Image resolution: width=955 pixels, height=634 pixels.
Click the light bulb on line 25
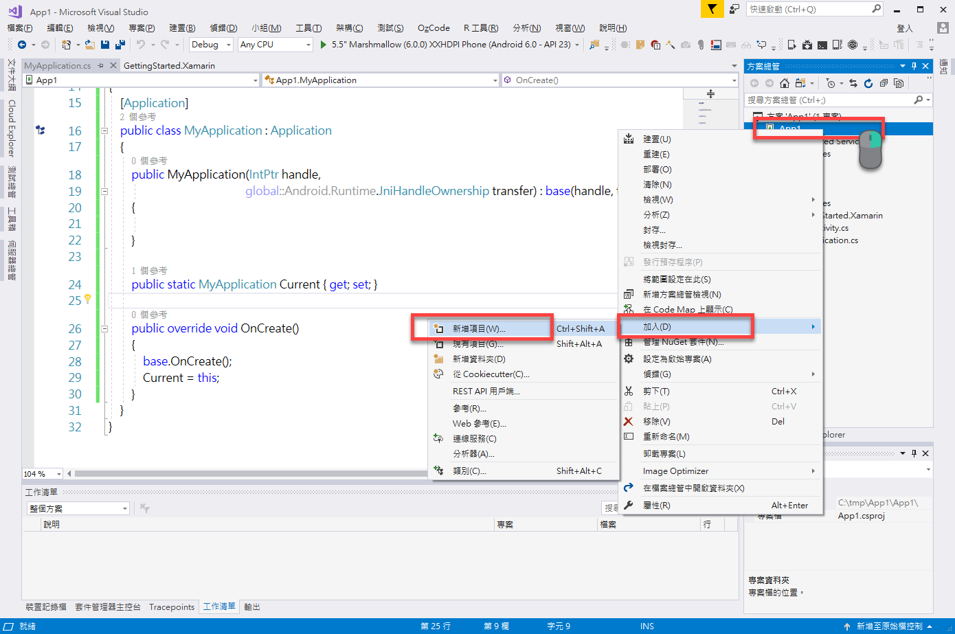(88, 299)
